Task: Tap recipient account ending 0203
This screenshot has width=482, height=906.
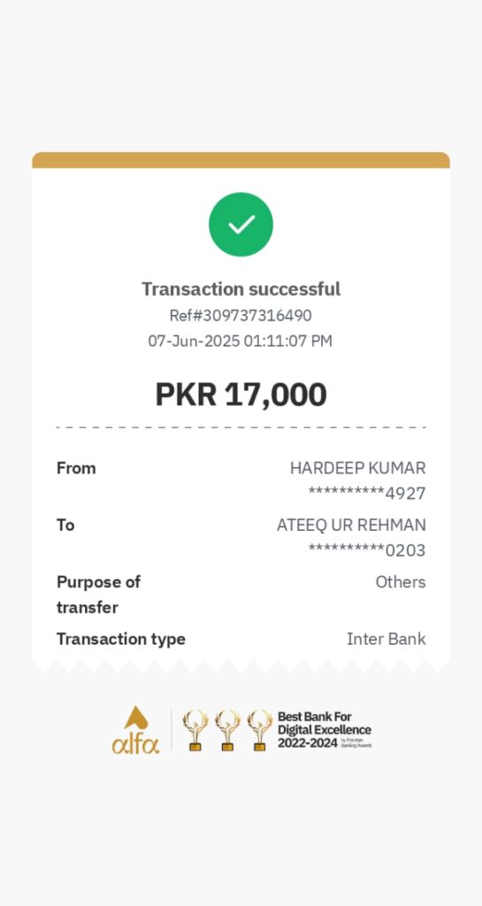Action: point(367,550)
